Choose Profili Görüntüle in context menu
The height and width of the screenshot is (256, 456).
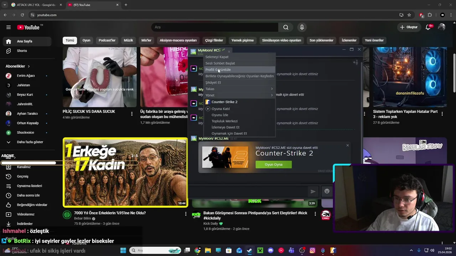click(x=240, y=70)
